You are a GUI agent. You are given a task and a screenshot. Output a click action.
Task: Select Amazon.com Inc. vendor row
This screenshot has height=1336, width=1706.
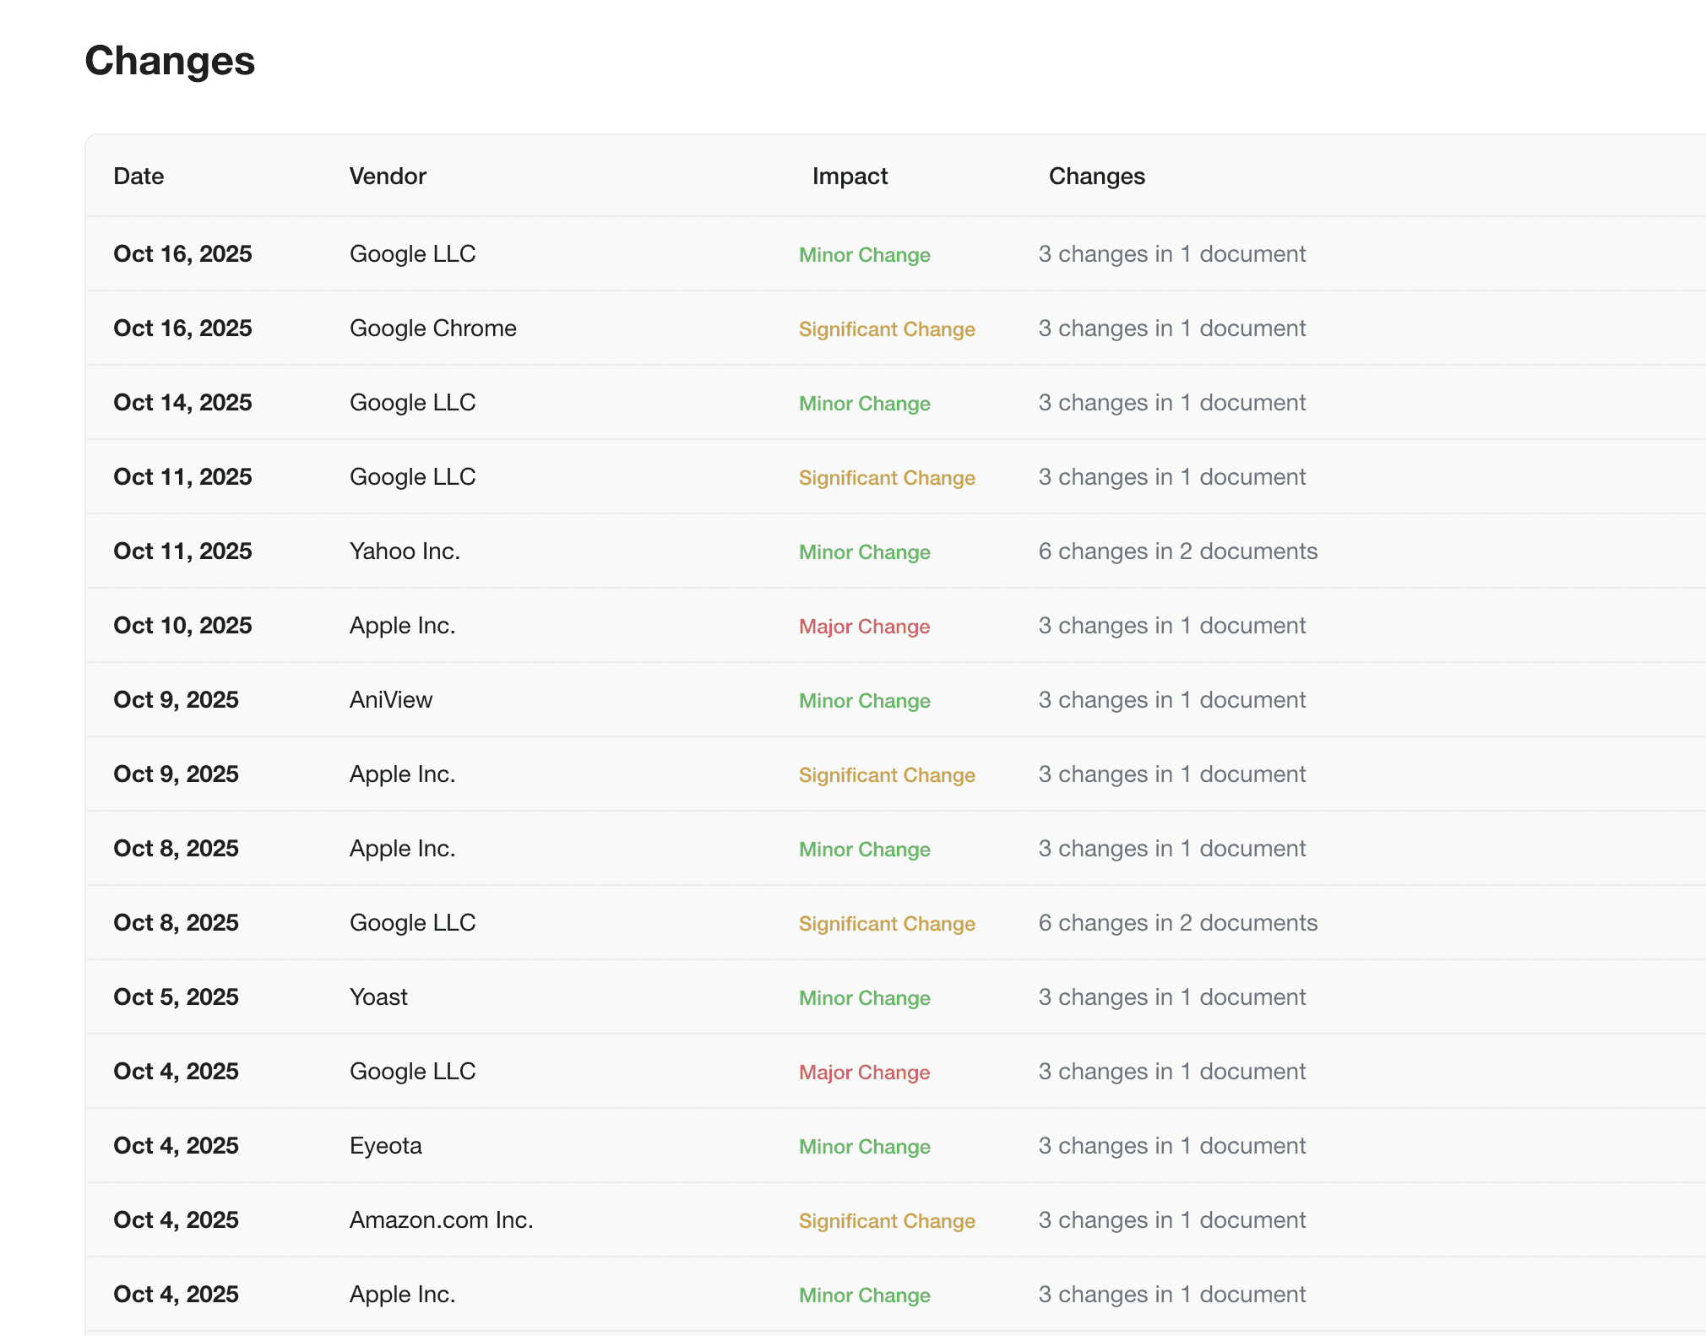[441, 1220]
